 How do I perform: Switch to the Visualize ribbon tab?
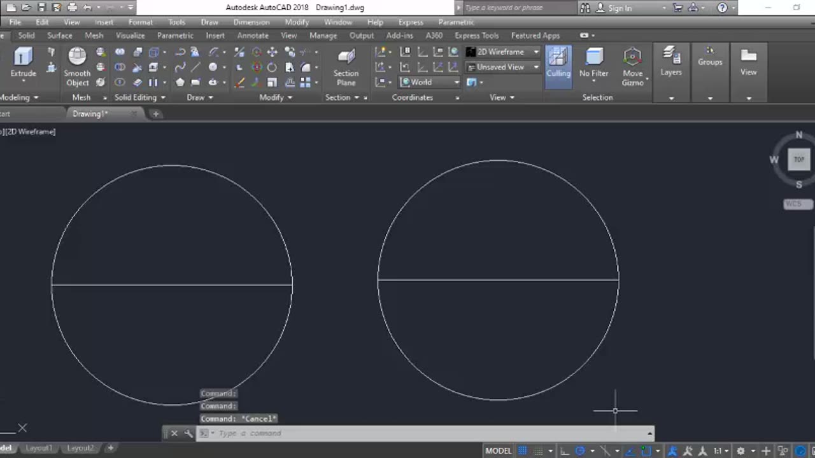[130, 36]
